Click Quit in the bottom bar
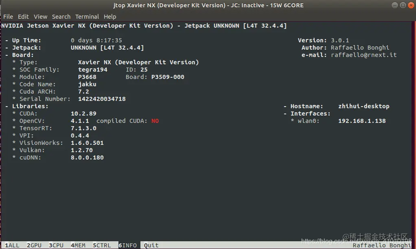The width and height of the screenshot is (416, 249). point(151,245)
